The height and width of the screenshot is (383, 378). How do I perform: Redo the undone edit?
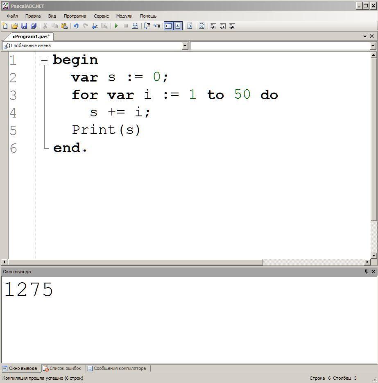86,26
